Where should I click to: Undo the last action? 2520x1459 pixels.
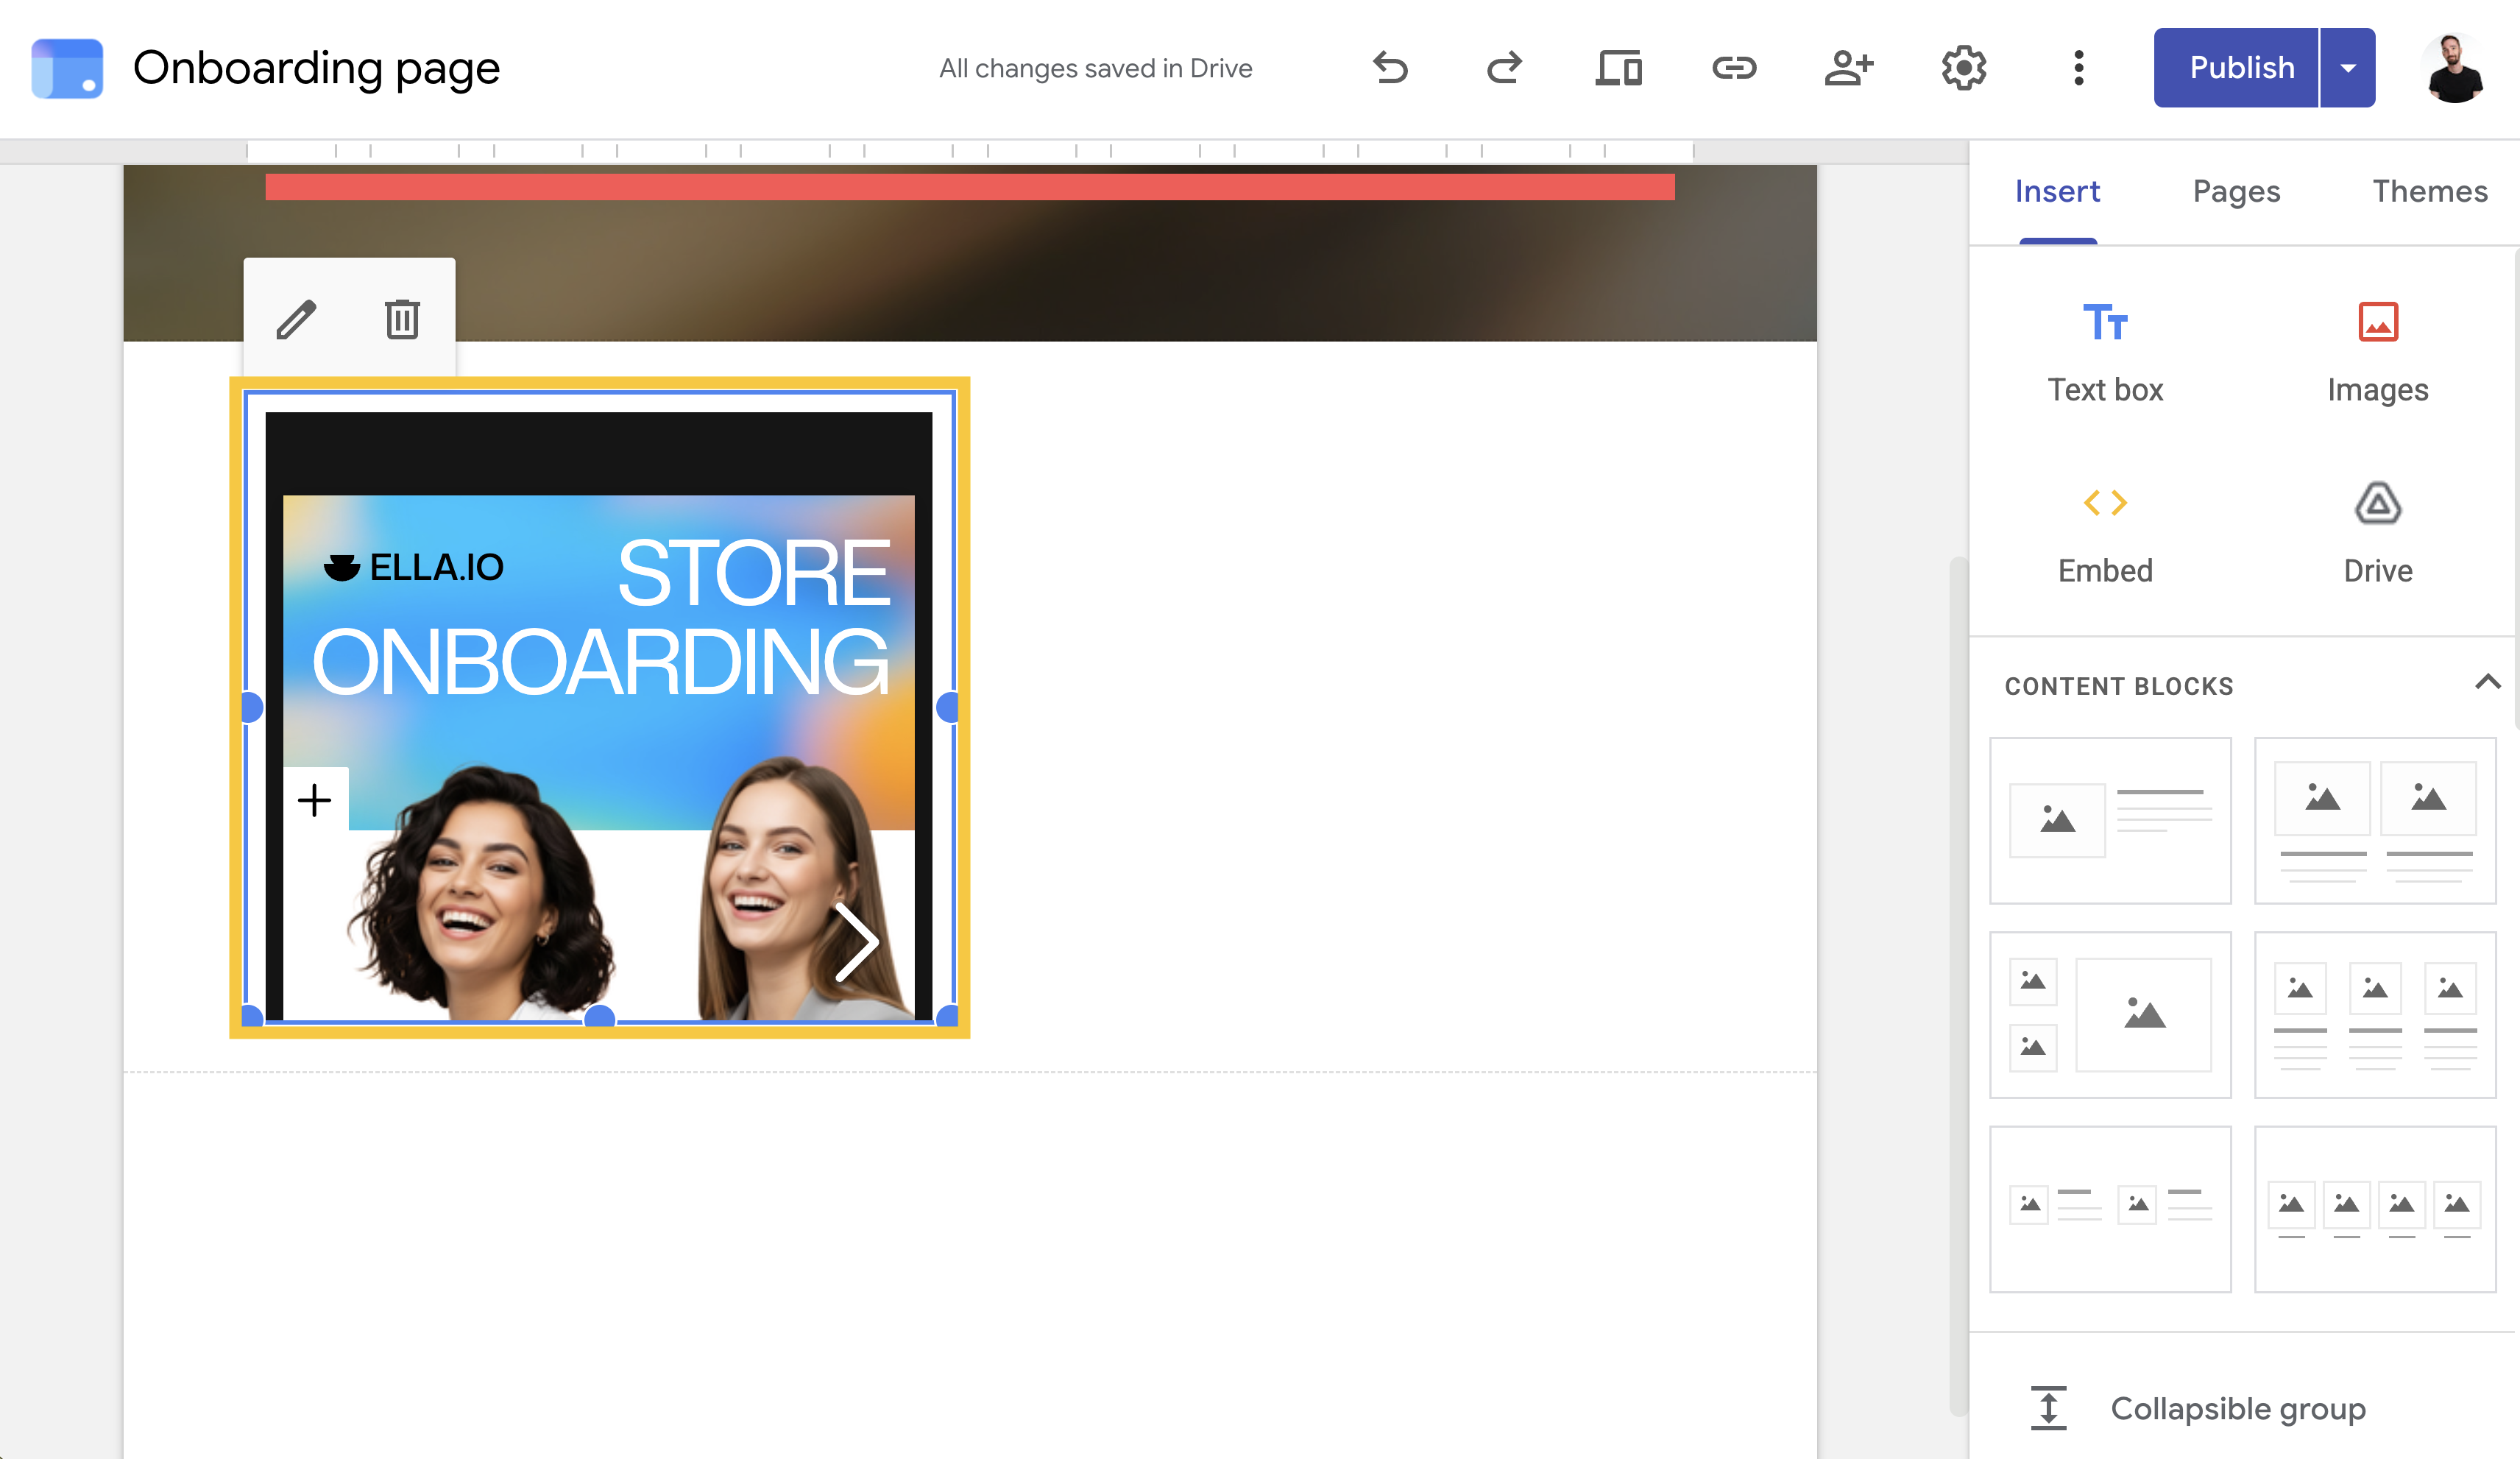click(1390, 68)
